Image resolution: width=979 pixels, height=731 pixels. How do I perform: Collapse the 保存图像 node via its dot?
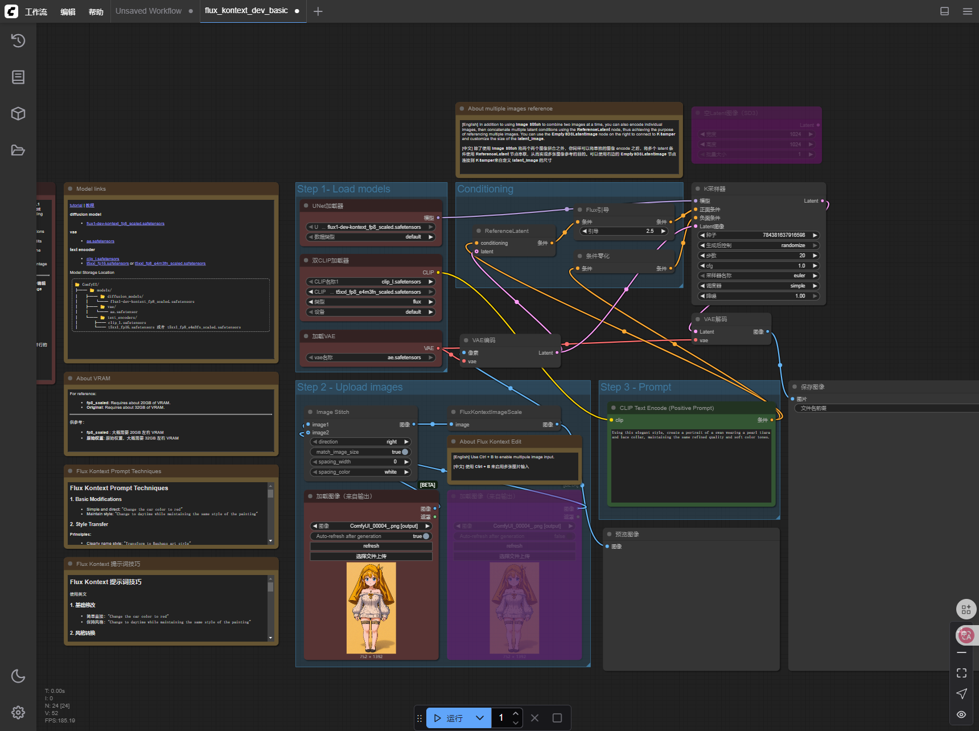(795, 387)
